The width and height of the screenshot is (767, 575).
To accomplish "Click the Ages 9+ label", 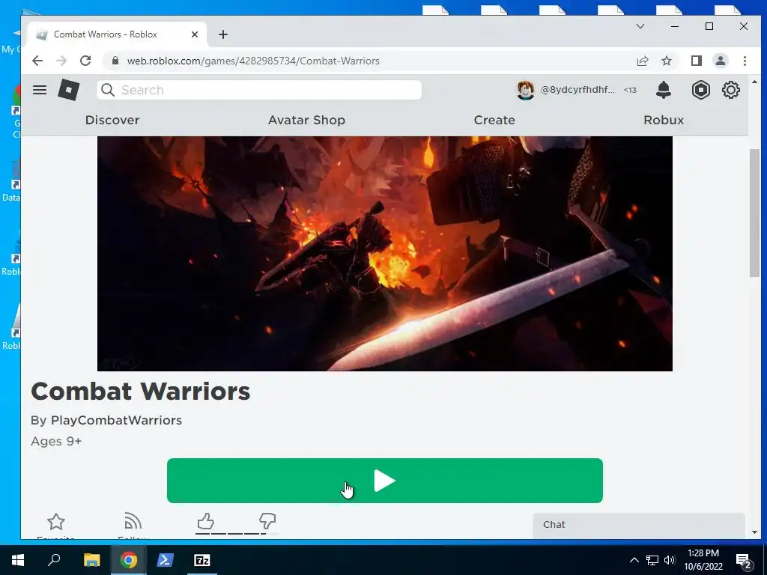I will coord(56,441).
